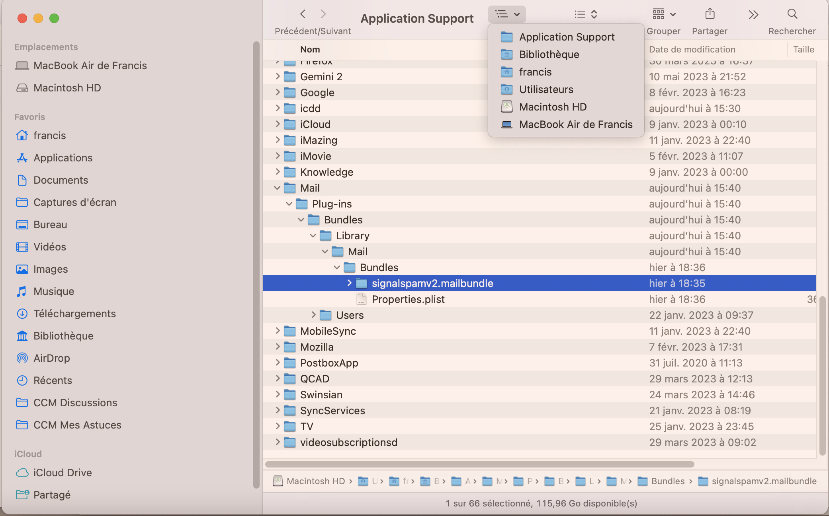The width and height of the screenshot is (829, 516).
Task: Choose Utilisateurs in the path menu
Action: (x=546, y=89)
